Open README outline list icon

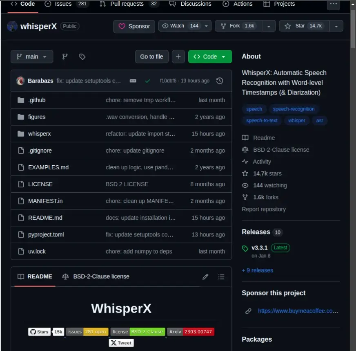click(x=221, y=277)
